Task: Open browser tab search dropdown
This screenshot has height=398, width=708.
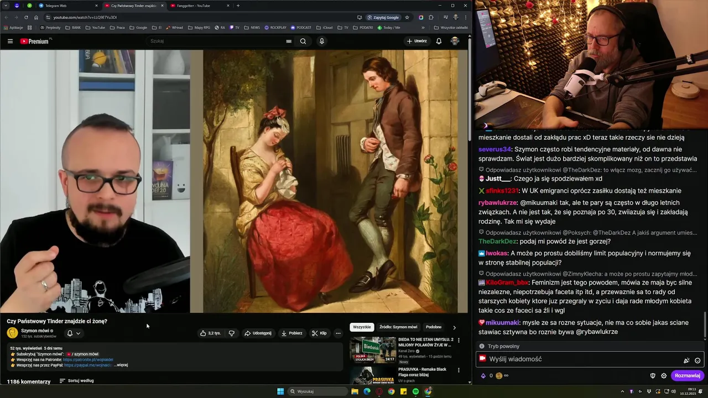Action: point(5,6)
